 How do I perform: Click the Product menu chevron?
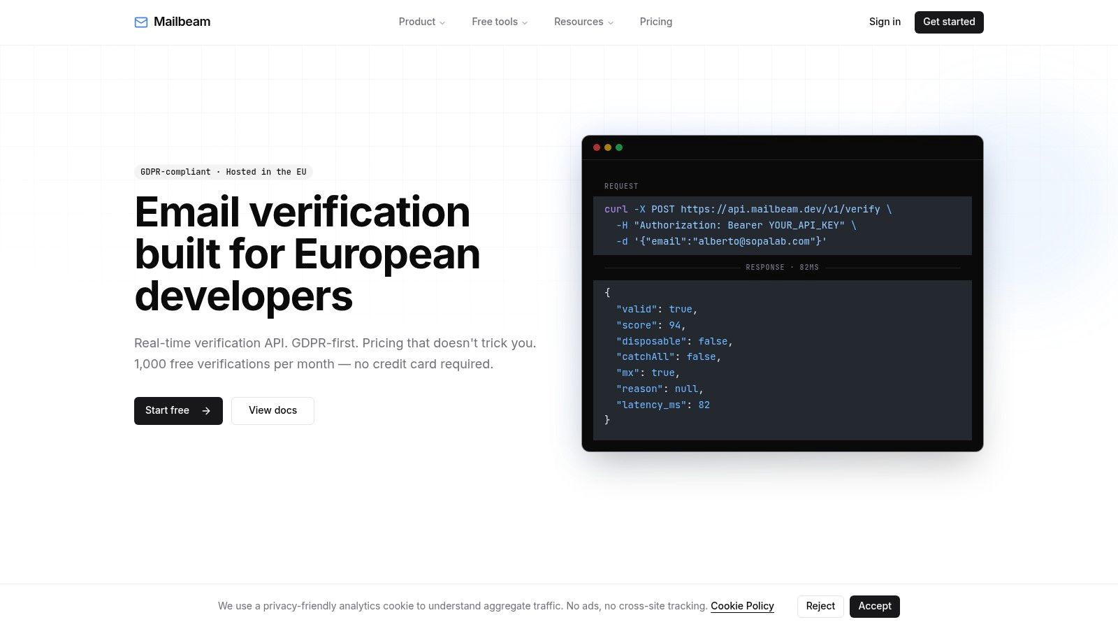tap(442, 22)
